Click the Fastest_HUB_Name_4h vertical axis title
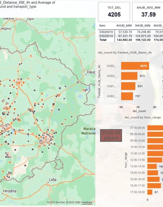163x207 pixels. tap(99, 81)
